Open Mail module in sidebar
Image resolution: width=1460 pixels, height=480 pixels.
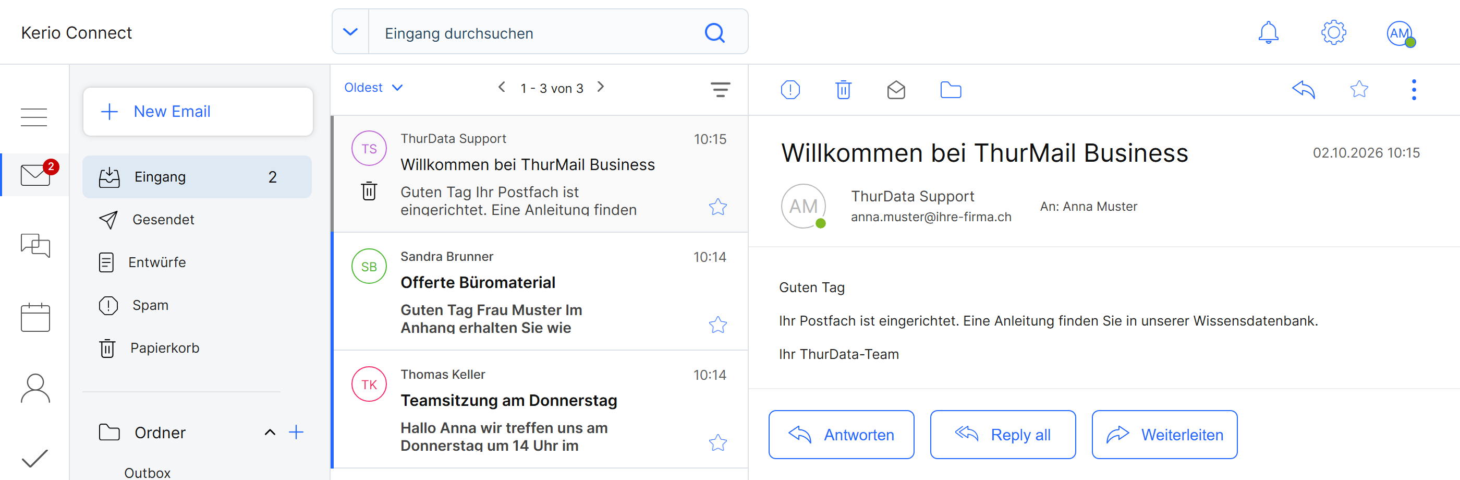(x=35, y=175)
